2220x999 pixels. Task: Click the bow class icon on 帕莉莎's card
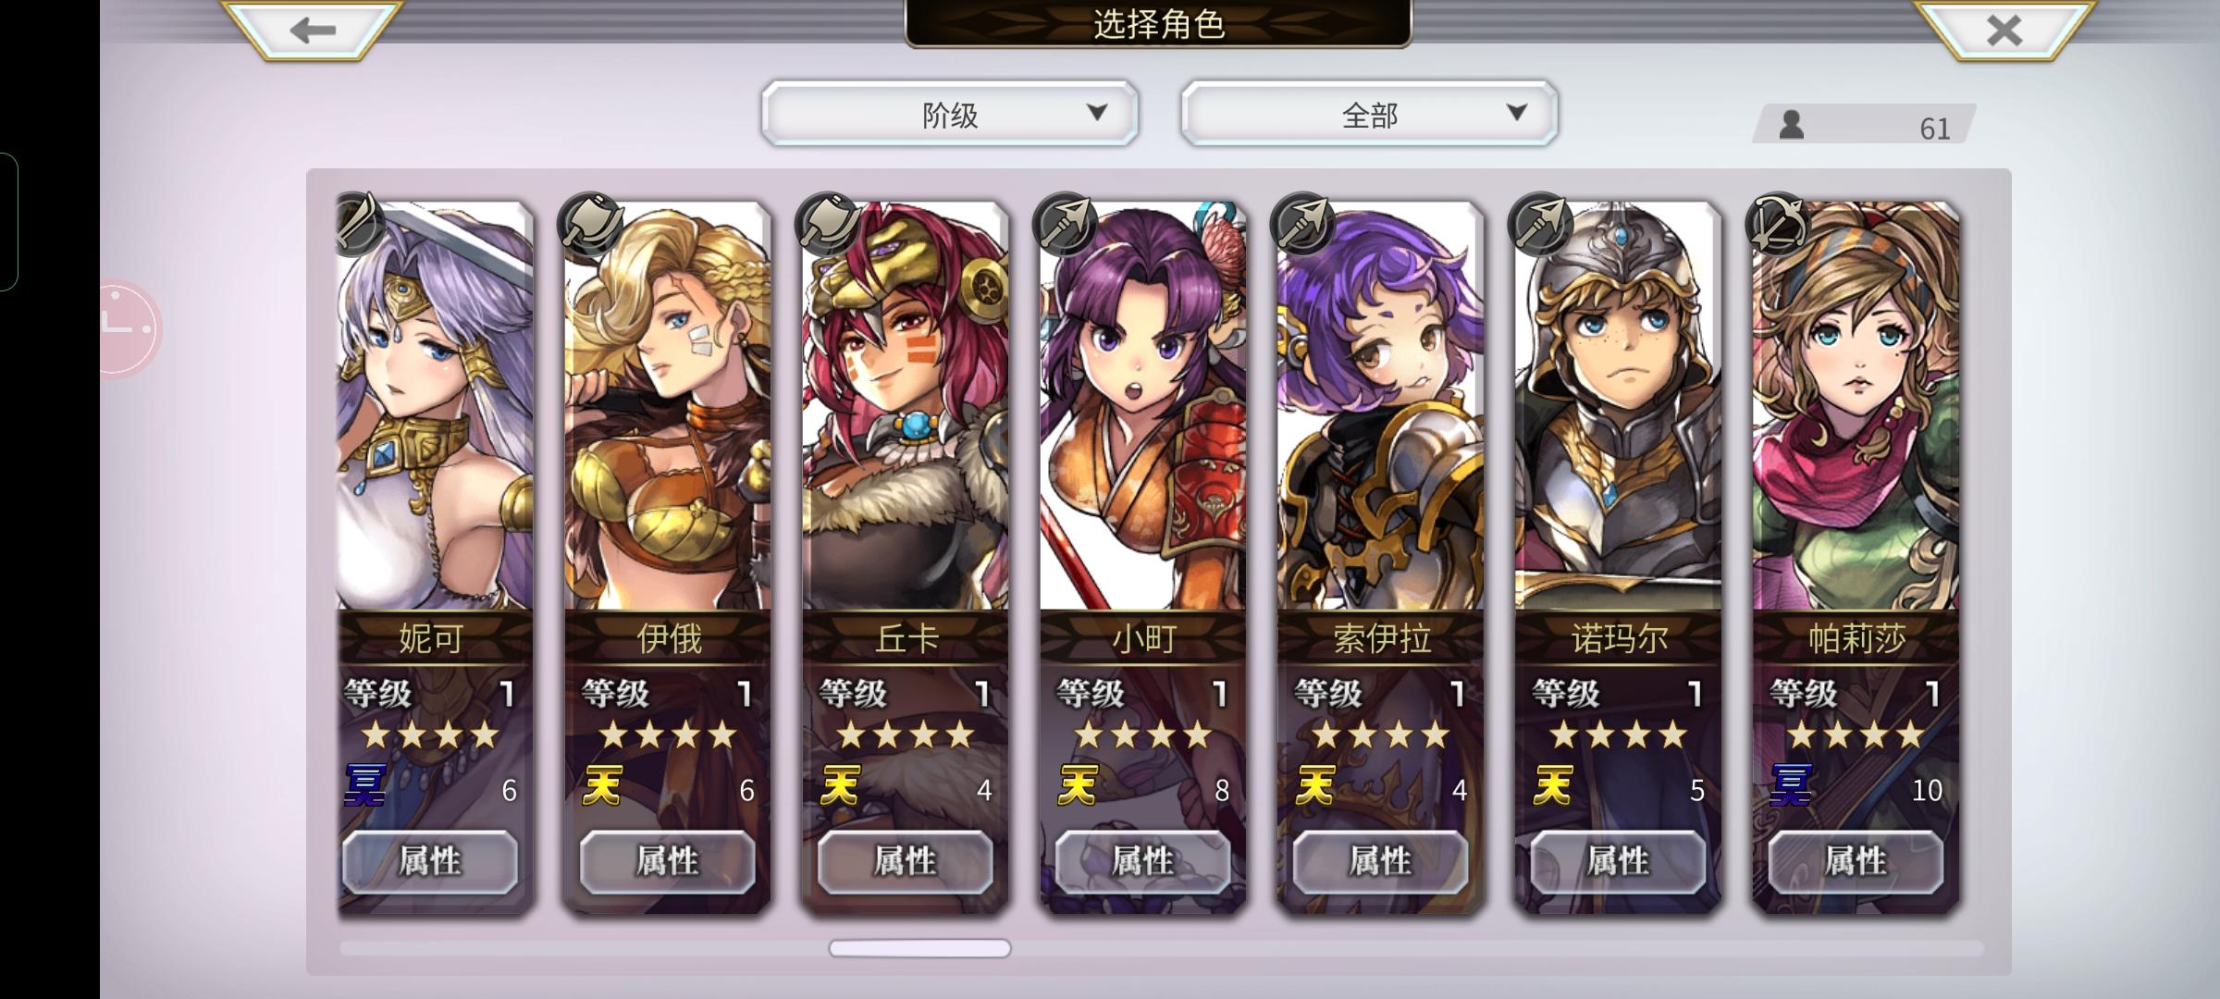(1778, 224)
